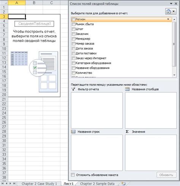Viewport: 180px width, 186px height.
Task: Click the Обновить button
Action: click(x=166, y=175)
